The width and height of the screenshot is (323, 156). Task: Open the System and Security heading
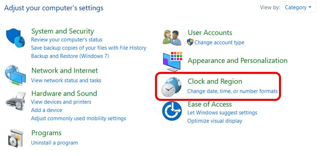[62, 31]
